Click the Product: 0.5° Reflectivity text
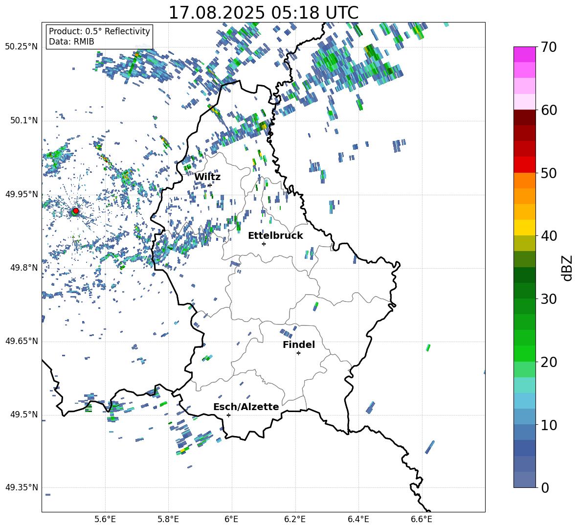 (x=99, y=31)
